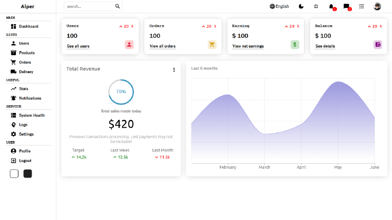Click the fullscreen exit icon

coord(316,6)
